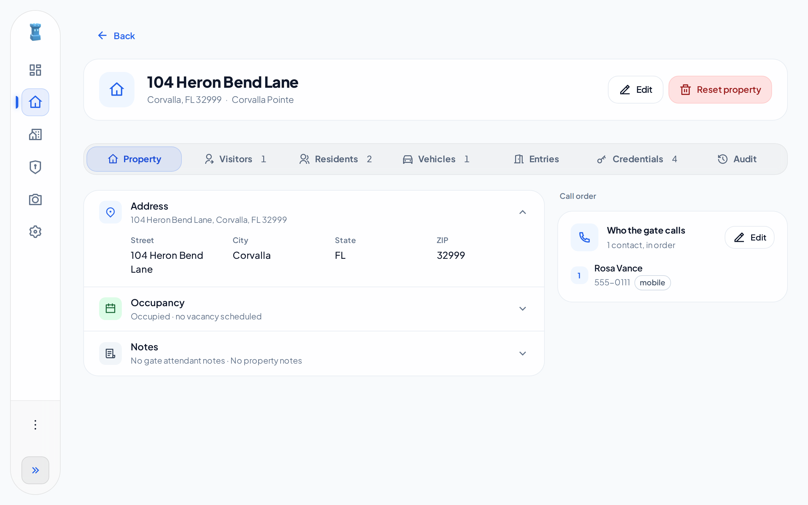Open the Vehicles tab
Image resolution: width=808 pixels, height=505 pixels.
pos(436,159)
